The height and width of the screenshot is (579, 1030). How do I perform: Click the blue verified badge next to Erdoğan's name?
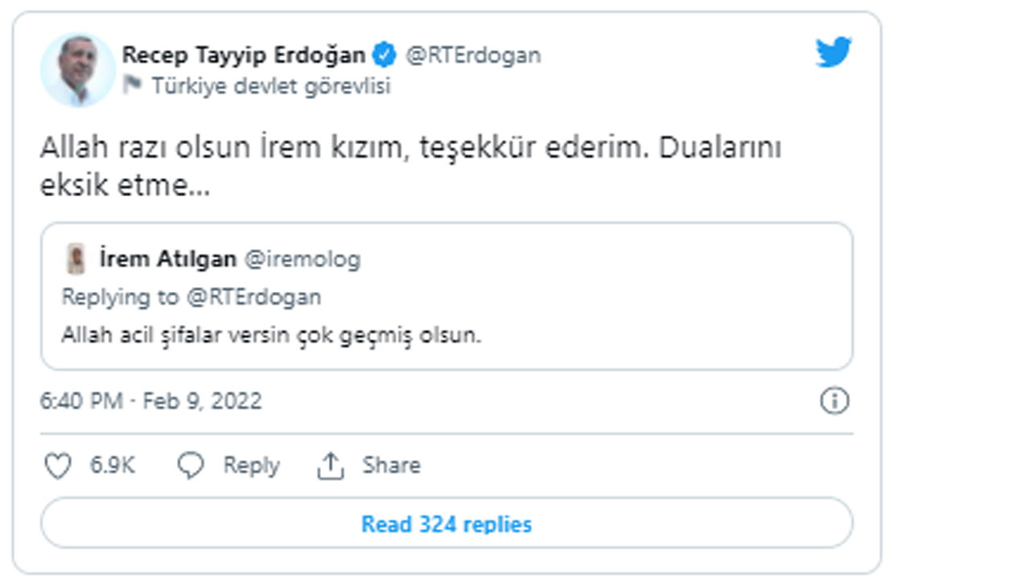point(384,55)
